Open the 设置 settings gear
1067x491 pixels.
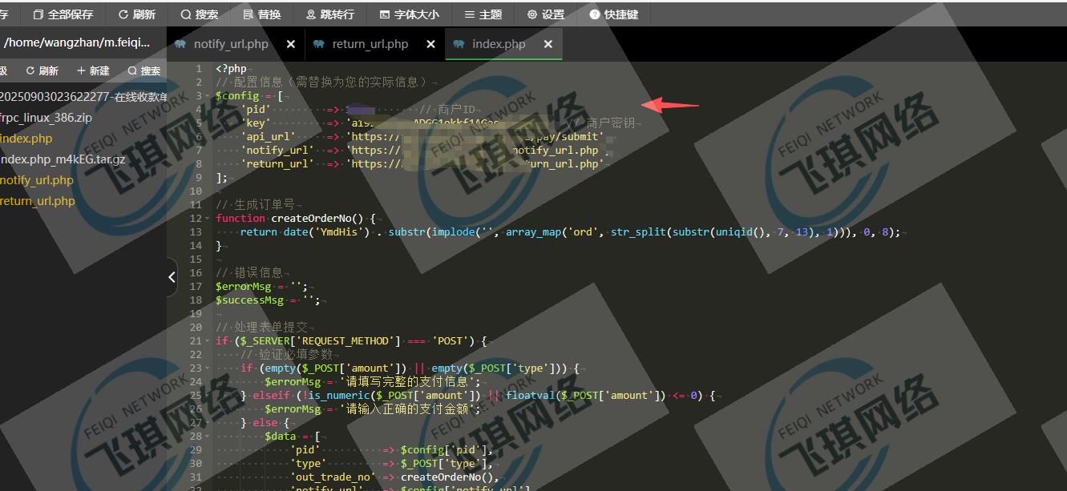pyautogui.click(x=545, y=14)
